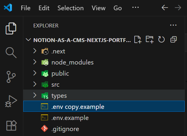Viewport: 187px width, 136px height.
Task: Open the Search view
Action: (x=11, y=52)
